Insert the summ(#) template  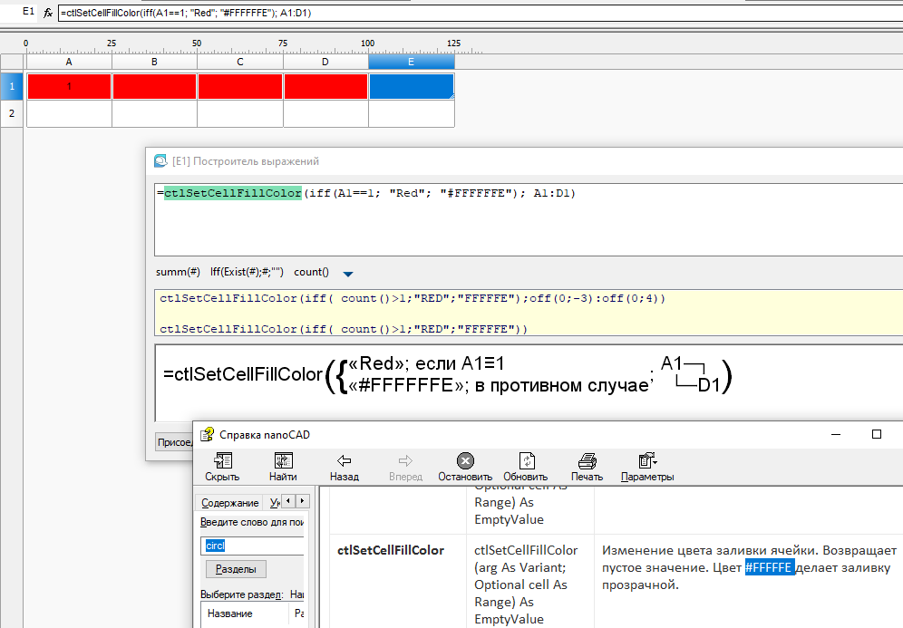tap(178, 272)
